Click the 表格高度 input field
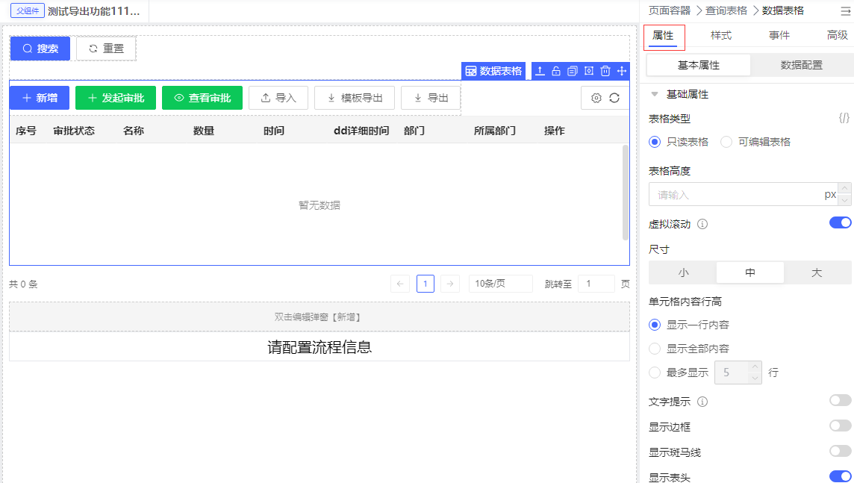Viewport: 854px width, 483px height. 744,194
